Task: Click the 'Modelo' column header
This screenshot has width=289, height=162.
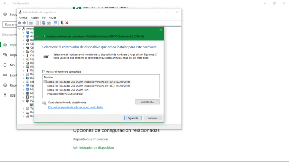Action: [x=48, y=77]
